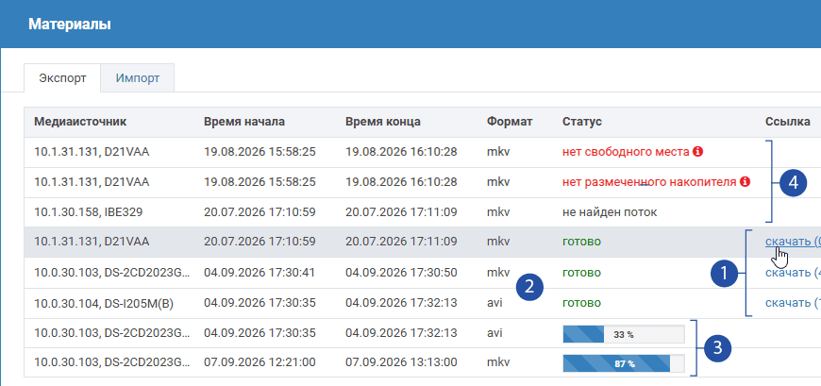The width and height of the screenshot is (821, 386).
Task: Click info icon next to нет размеченного накопителя
Action: tap(746, 182)
